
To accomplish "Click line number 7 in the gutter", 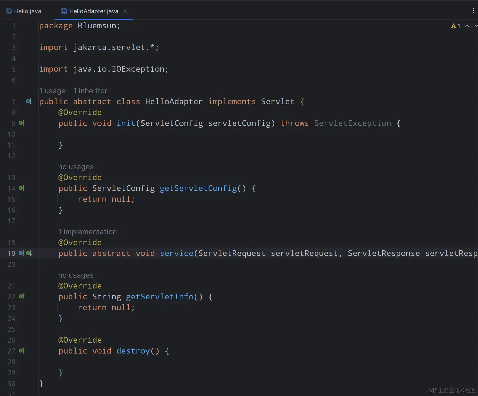I will (14, 101).
